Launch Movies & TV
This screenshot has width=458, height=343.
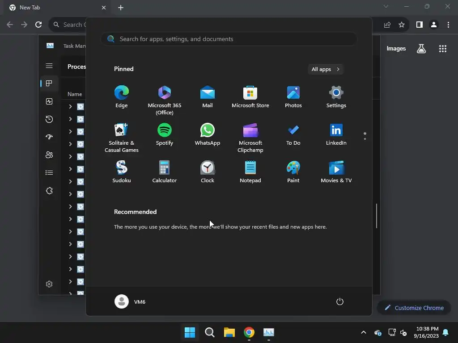click(336, 172)
